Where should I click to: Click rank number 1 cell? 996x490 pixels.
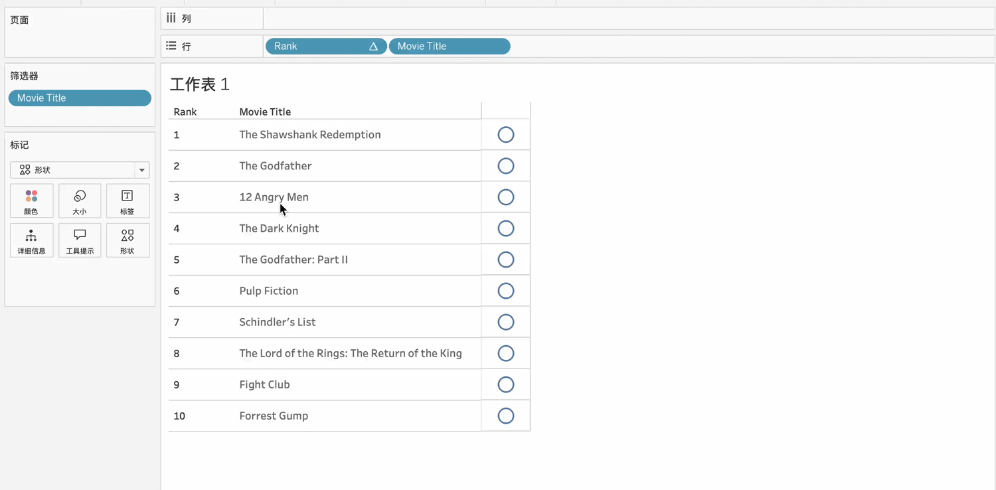point(177,135)
